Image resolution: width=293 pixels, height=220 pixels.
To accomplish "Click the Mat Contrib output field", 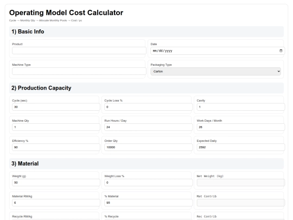I will [x=241, y=203].
